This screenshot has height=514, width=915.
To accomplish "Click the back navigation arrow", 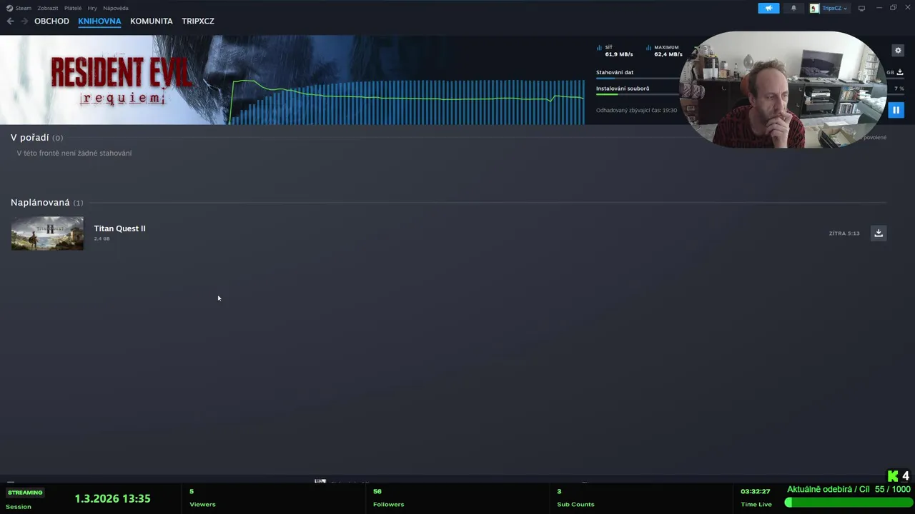I will (10, 21).
